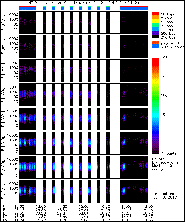Click the 'UT' row header
This screenshot has height=222, width=185.
(x=5, y=206)
